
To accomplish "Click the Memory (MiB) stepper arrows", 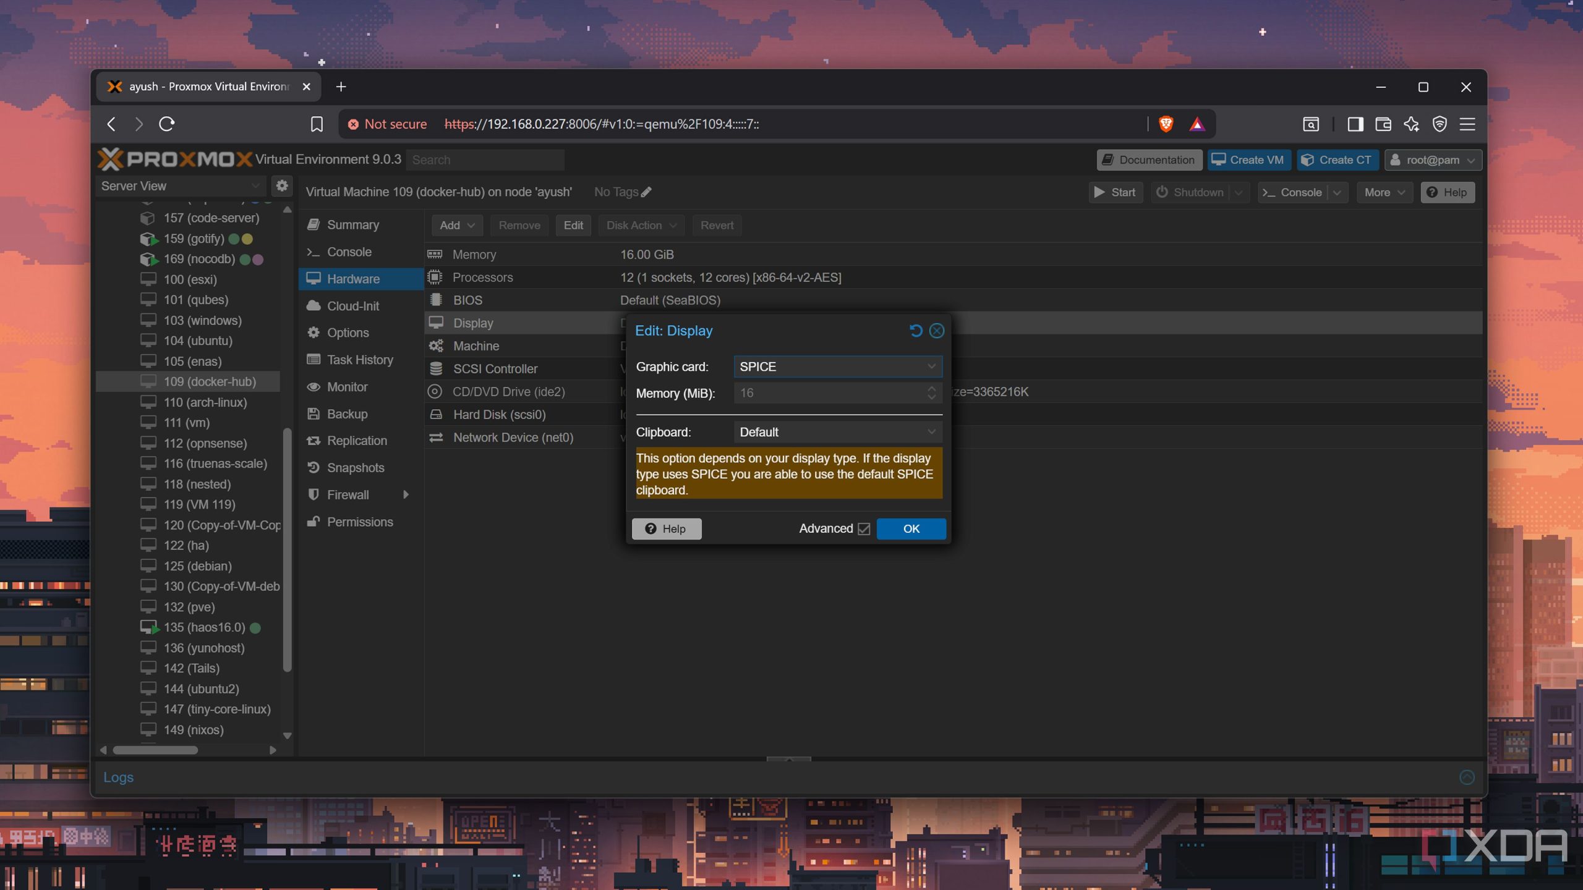I will pos(931,393).
